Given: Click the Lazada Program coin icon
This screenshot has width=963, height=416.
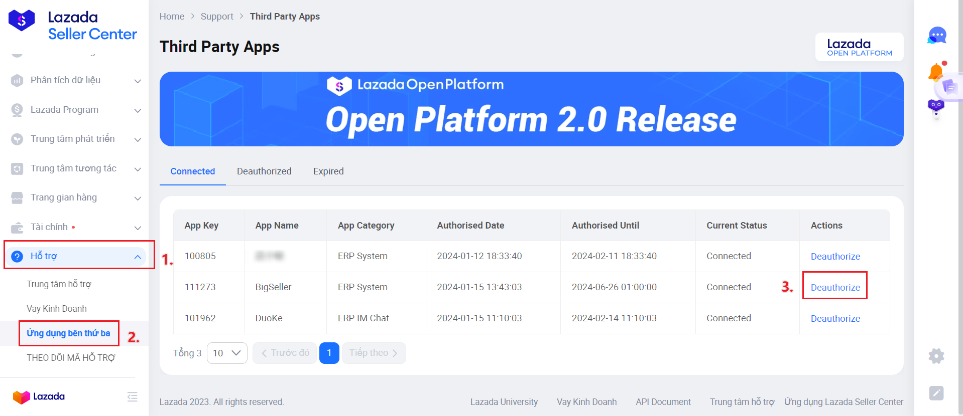Looking at the screenshot, I should tap(17, 110).
